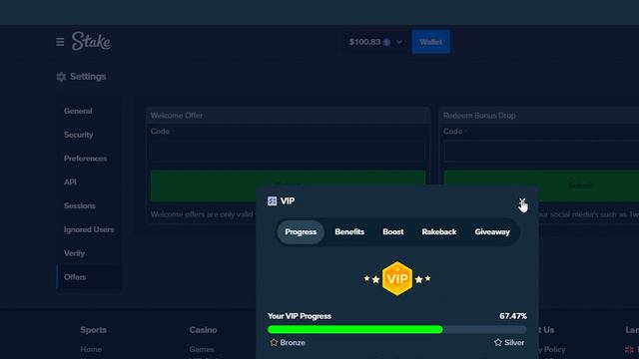Image resolution: width=639 pixels, height=359 pixels.
Task: Click the Settings page heading text
Action: coord(88,77)
